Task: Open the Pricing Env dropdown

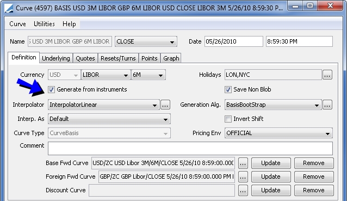Action: tap(278, 133)
